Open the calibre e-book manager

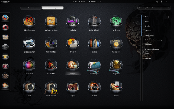click(95, 43)
